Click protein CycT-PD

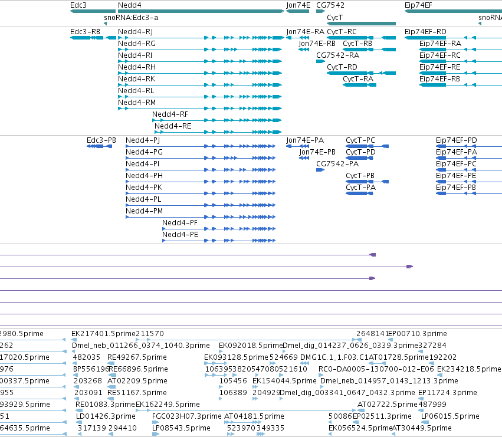359,158
